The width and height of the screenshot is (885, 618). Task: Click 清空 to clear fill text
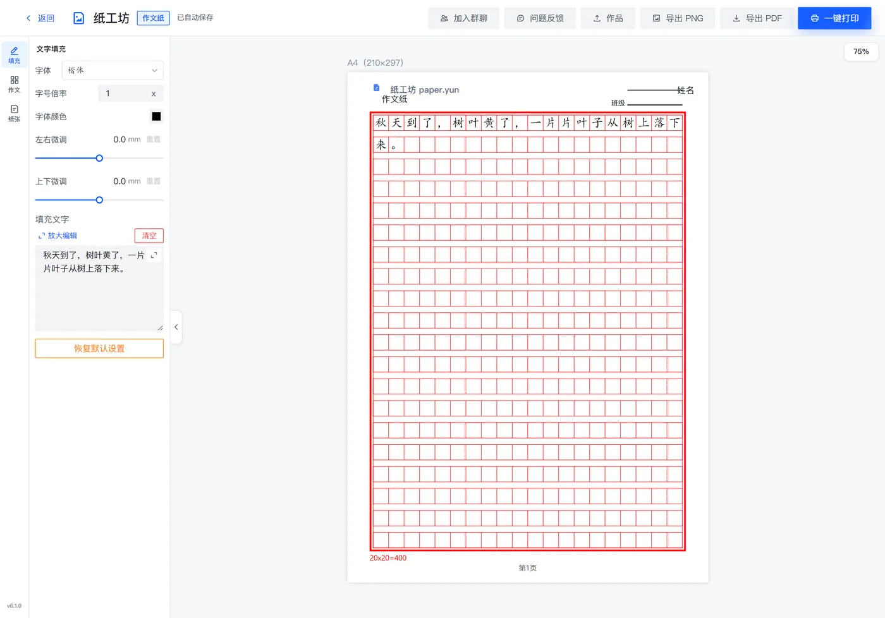coord(149,236)
